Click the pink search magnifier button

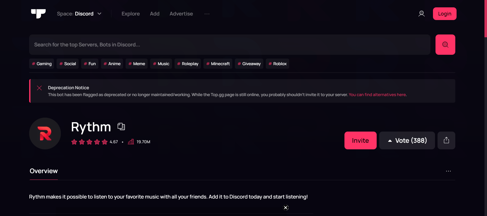[x=445, y=45]
